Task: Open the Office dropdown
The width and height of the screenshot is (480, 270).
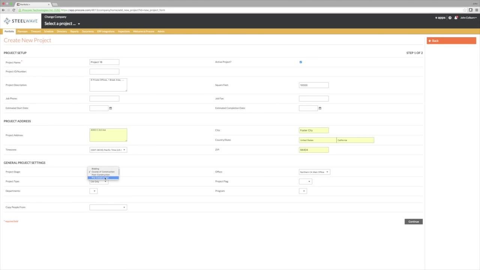Action: pyautogui.click(x=314, y=172)
